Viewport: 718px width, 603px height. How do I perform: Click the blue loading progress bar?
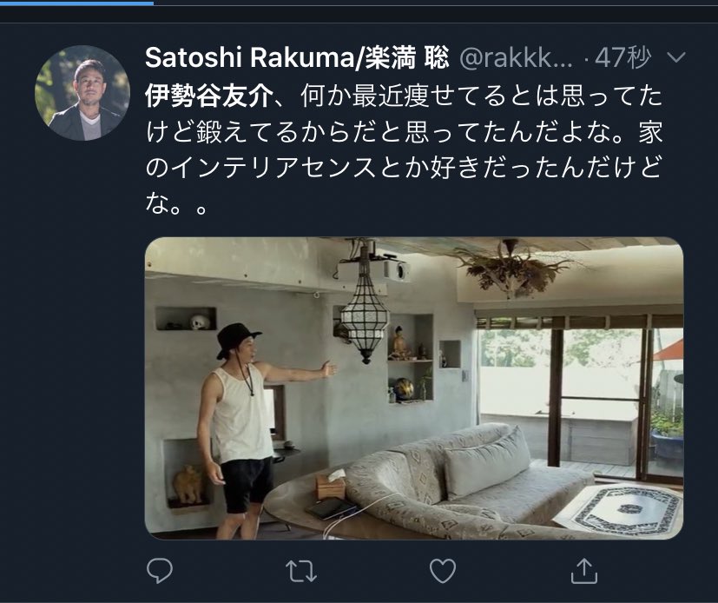[x=76, y=3]
